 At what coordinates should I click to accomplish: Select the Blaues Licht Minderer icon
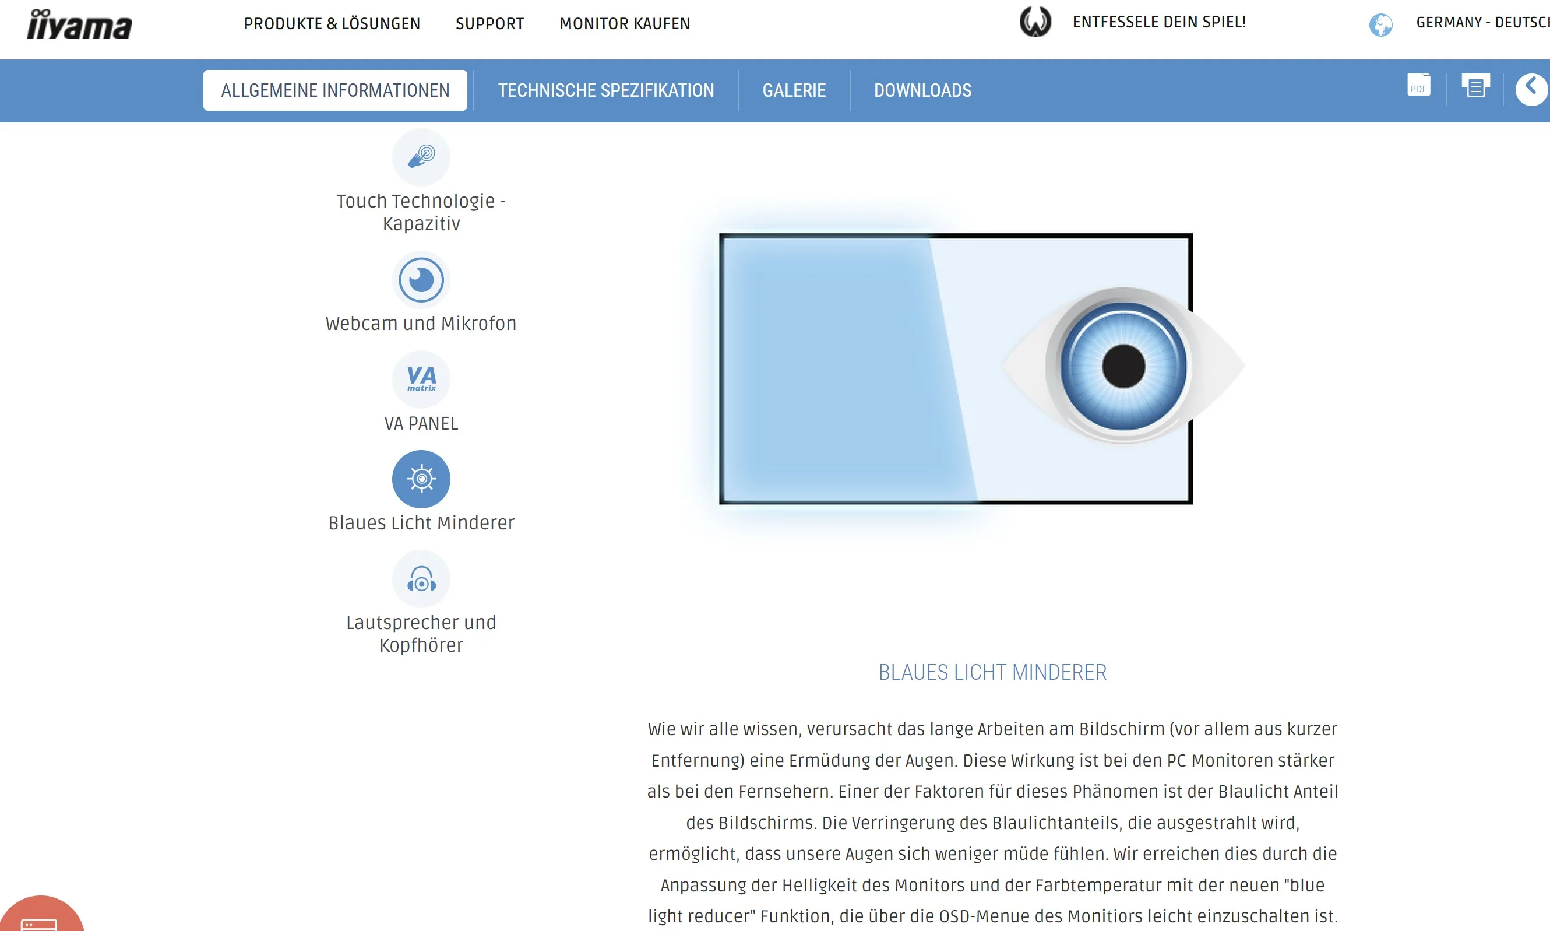(x=421, y=479)
